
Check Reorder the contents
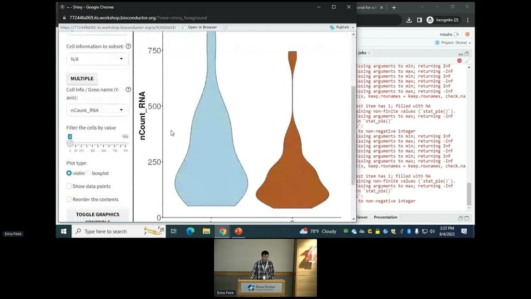tap(69, 199)
